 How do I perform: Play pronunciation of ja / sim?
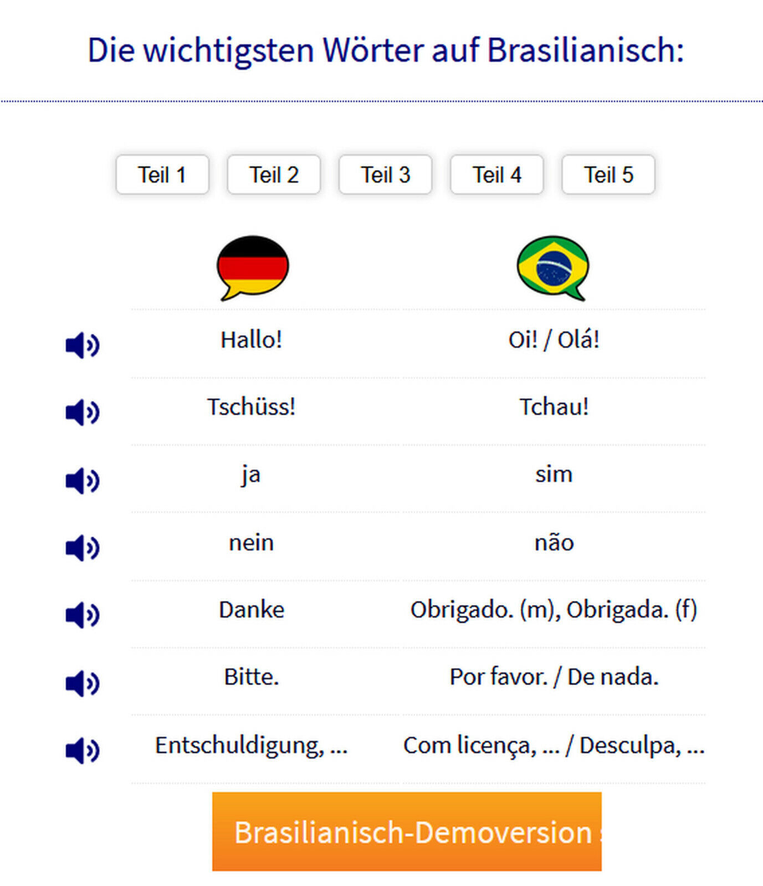82,480
